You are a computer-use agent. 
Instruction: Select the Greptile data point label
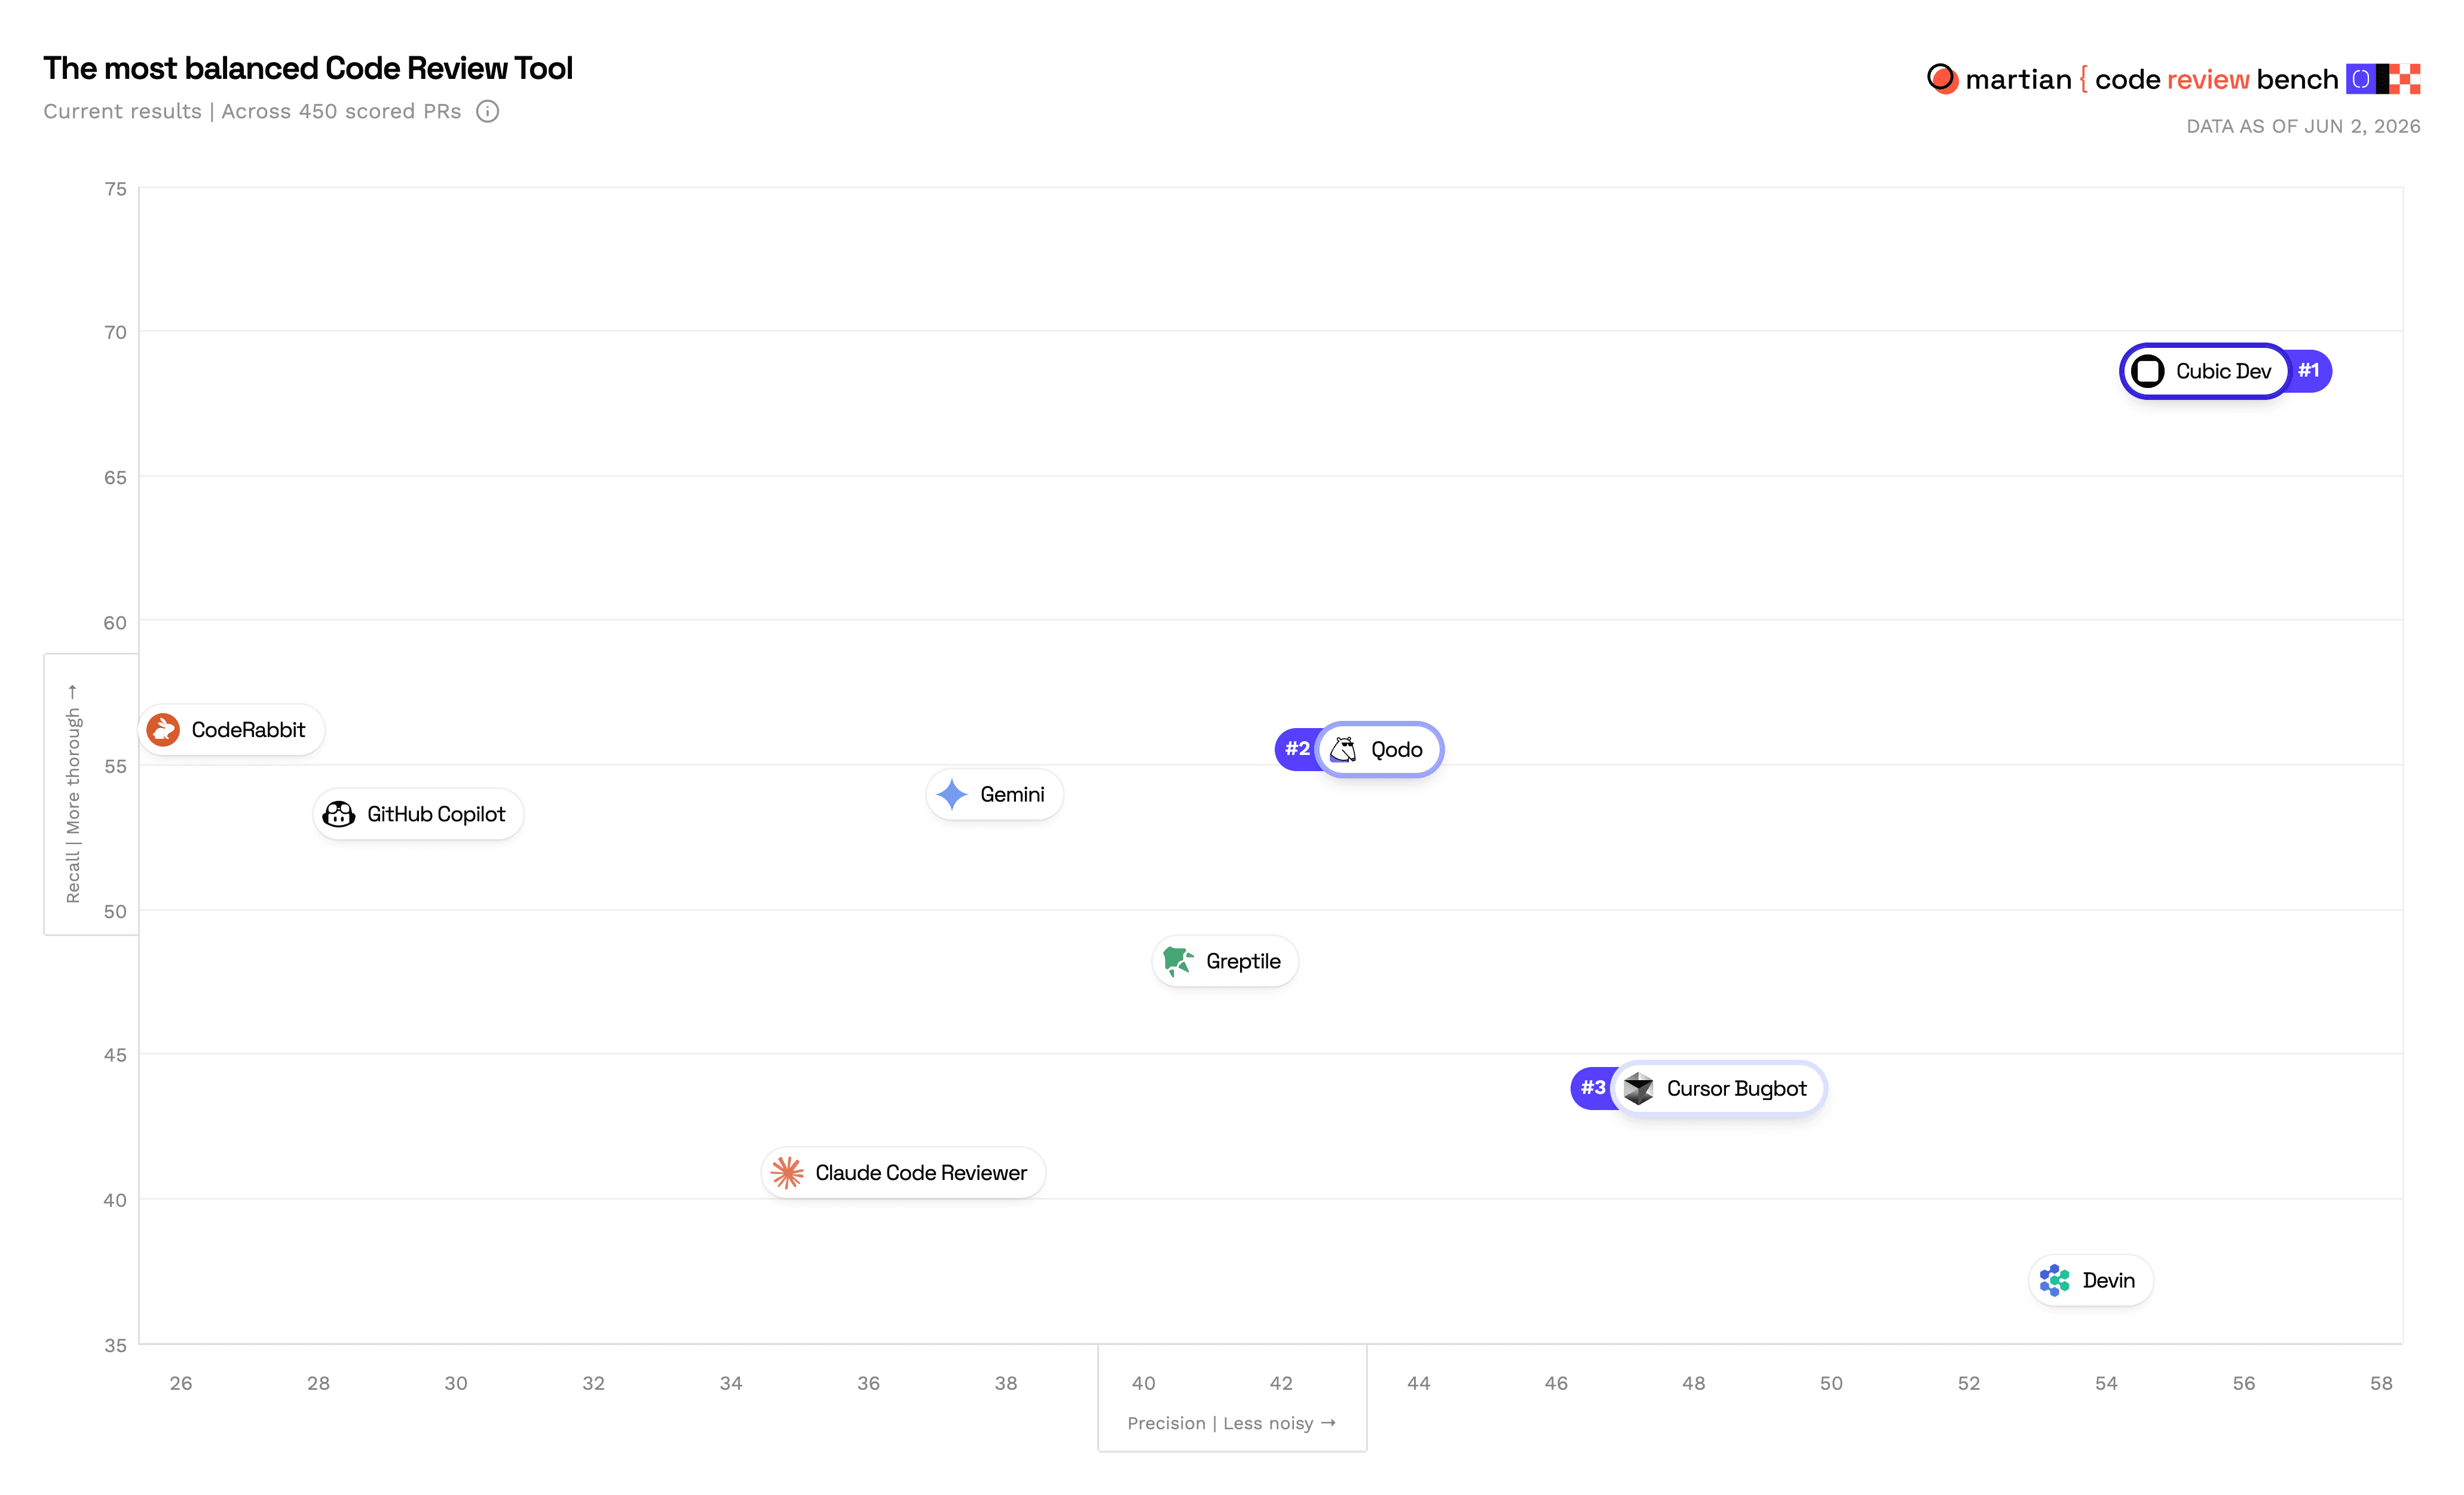coord(1225,961)
